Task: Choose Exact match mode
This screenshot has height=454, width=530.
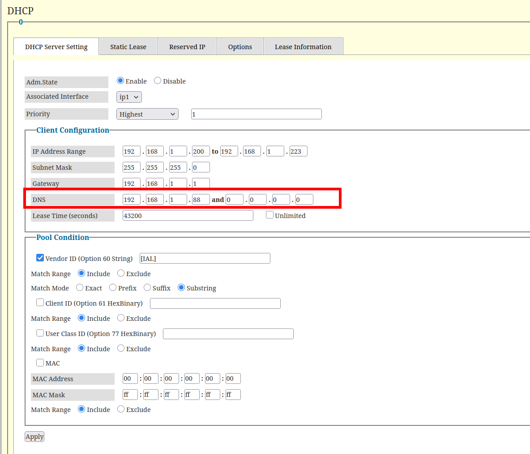Action: (x=80, y=288)
